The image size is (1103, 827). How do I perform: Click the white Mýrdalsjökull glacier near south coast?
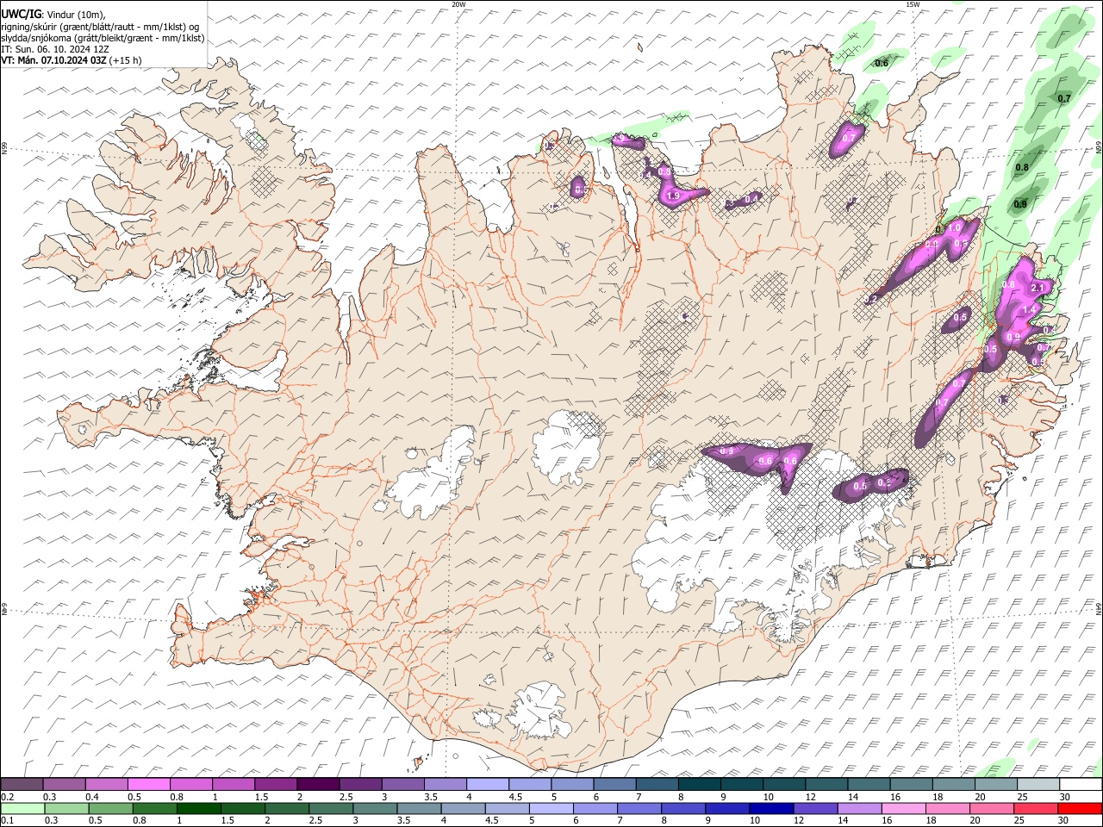pyautogui.click(x=539, y=712)
